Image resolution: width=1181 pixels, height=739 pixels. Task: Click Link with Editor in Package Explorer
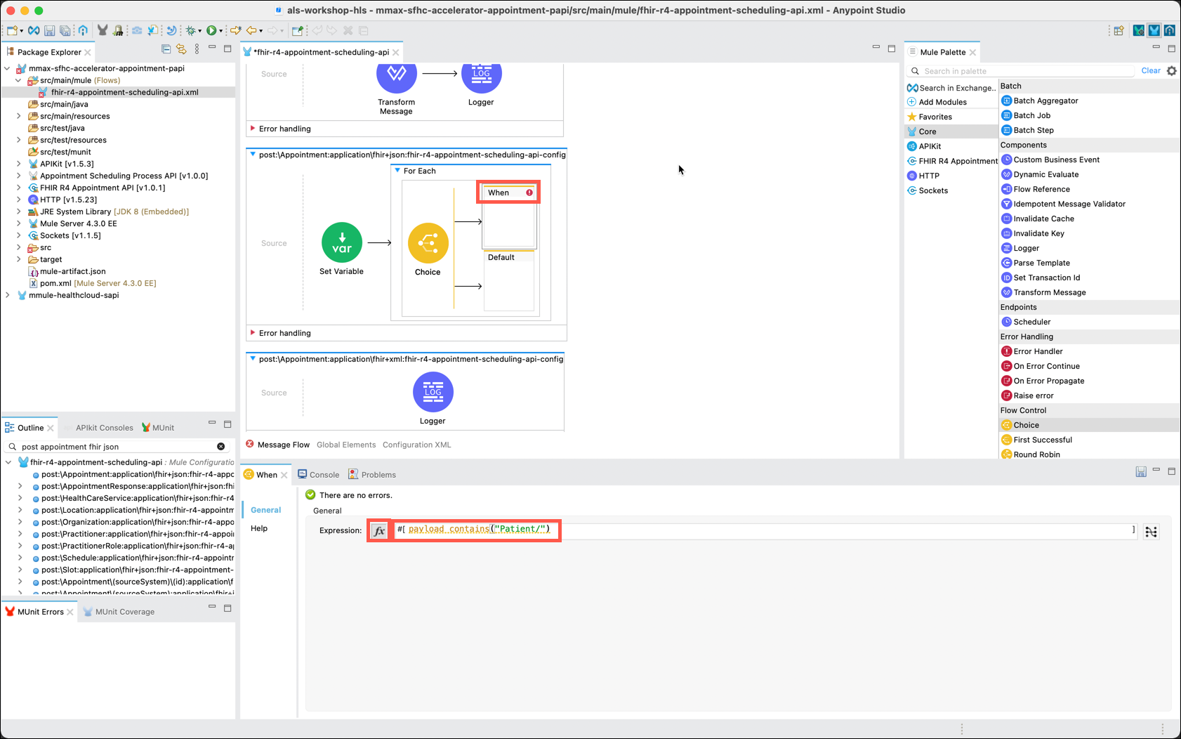pos(181,49)
